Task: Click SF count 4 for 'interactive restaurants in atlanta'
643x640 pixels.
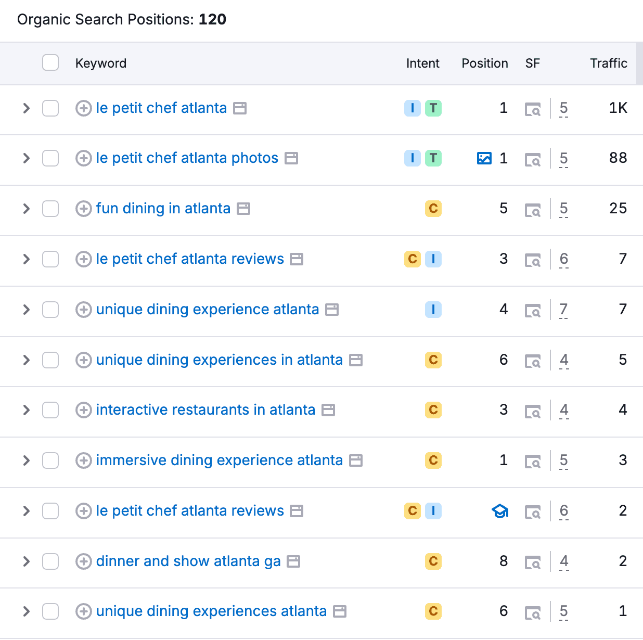Action: click(564, 411)
